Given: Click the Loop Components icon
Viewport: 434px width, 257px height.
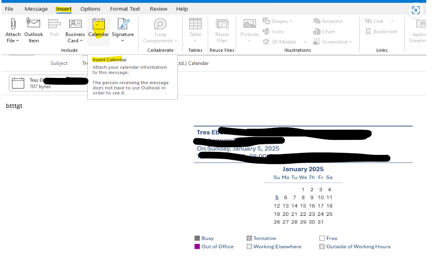Looking at the screenshot, I should pos(160,24).
